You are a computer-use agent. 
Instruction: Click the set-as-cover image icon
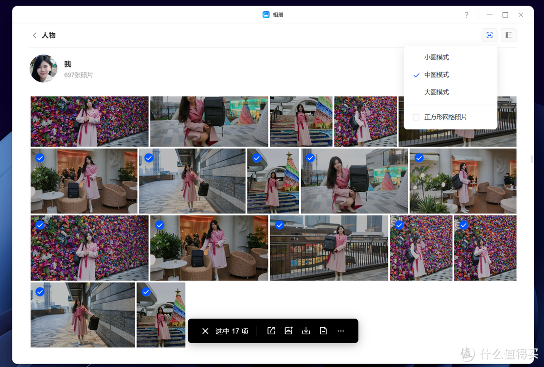pyautogui.click(x=288, y=331)
